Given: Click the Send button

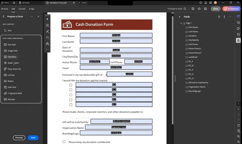Looking at the screenshot, I should pyautogui.click(x=33, y=138).
